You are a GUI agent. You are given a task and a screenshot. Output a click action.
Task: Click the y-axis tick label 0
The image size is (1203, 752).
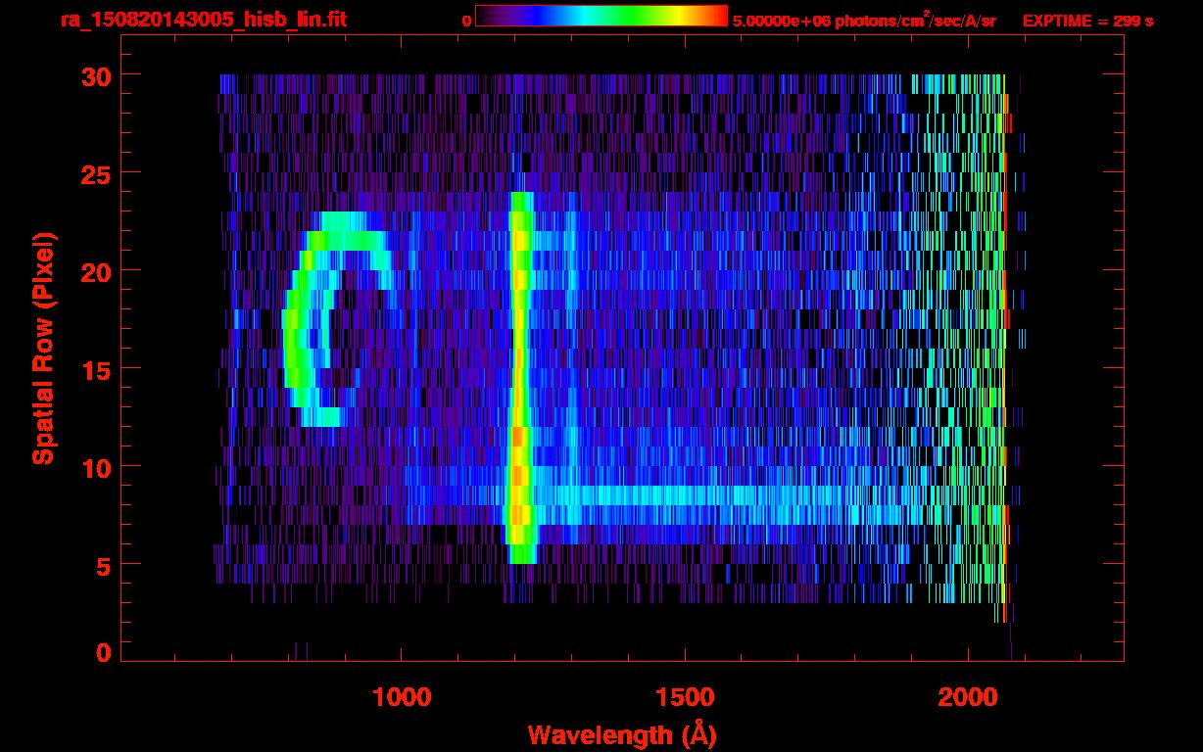point(103,652)
